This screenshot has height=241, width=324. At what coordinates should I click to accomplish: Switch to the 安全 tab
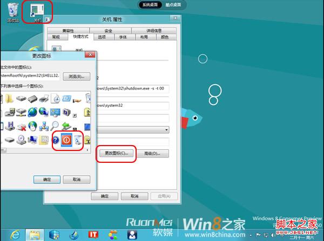click(110, 31)
